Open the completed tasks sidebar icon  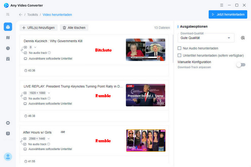point(8,59)
